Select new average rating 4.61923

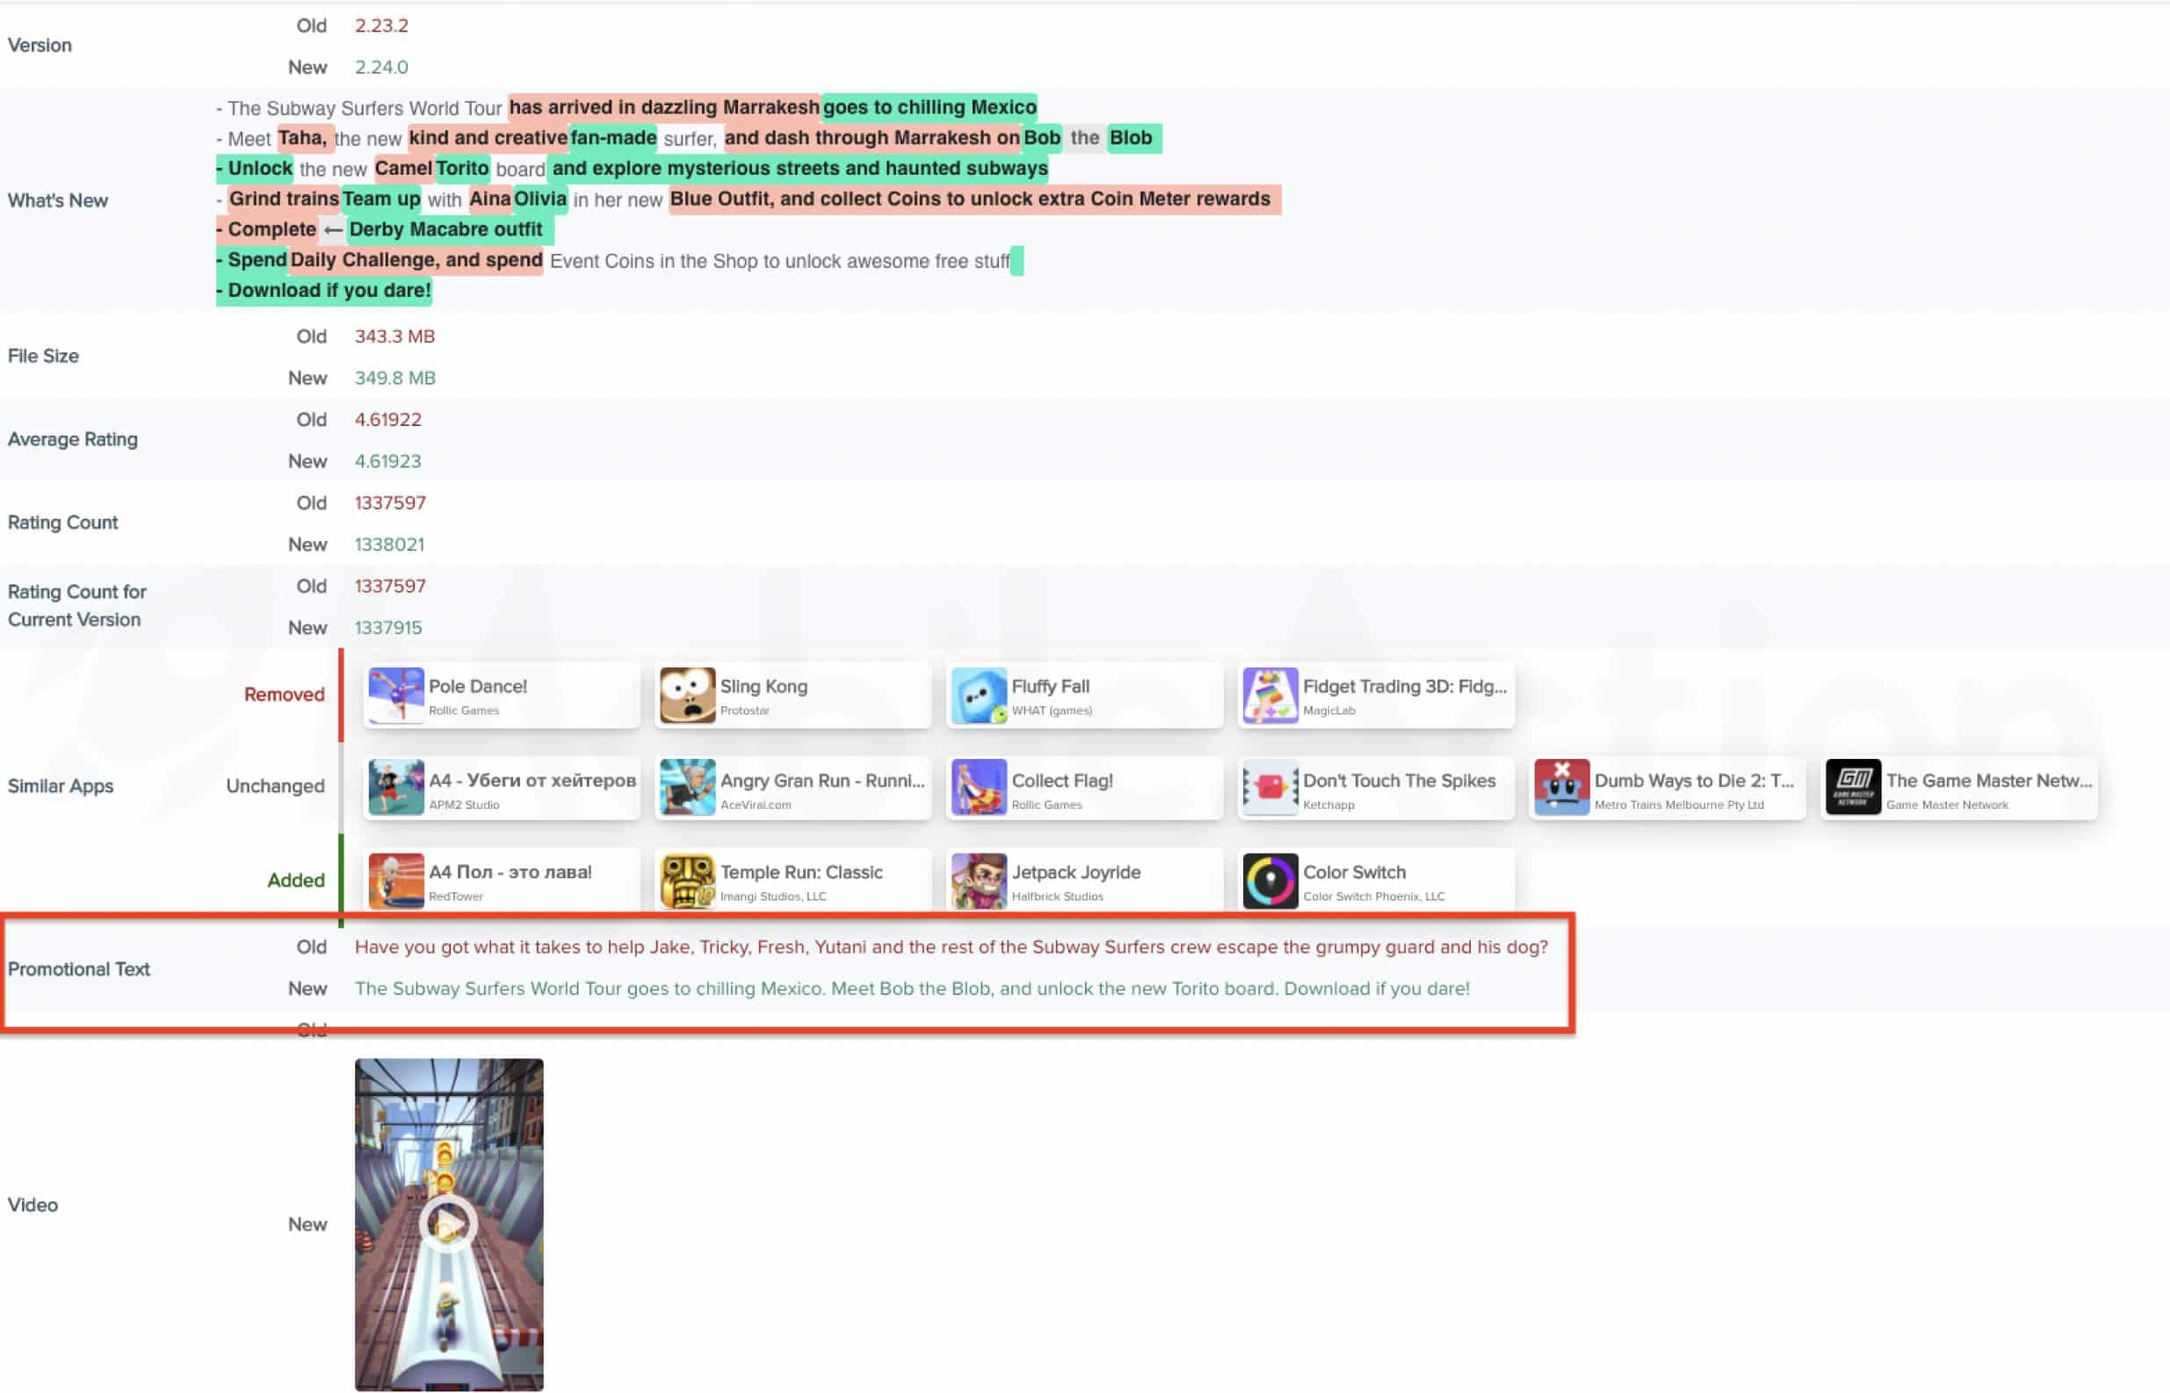[x=387, y=461]
